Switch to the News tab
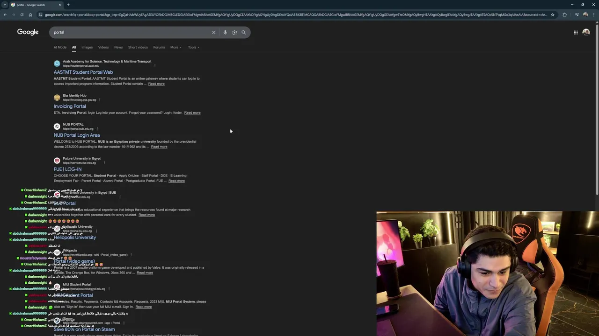The width and height of the screenshot is (599, 336). point(118,47)
